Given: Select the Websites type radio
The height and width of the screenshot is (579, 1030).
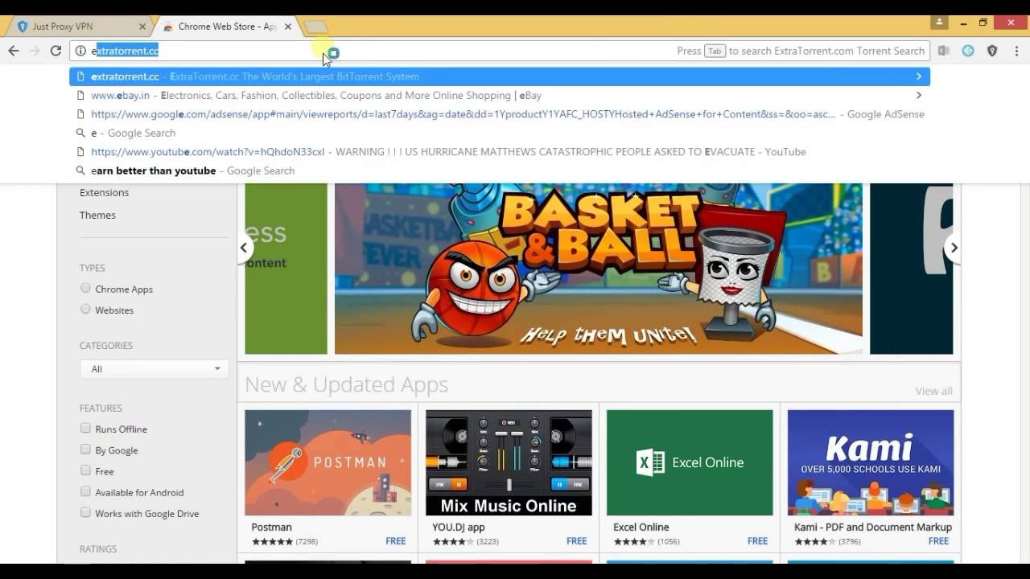Looking at the screenshot, I should [85, 309].
